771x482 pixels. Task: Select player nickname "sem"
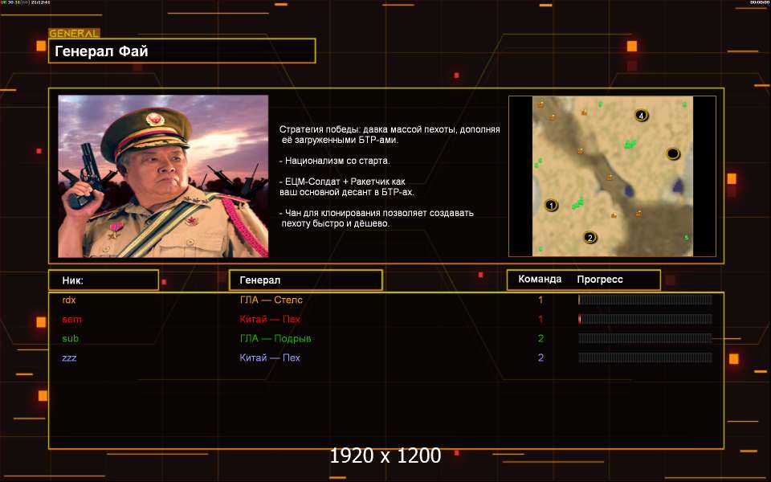pyautogui.click(x=71, y=319)
